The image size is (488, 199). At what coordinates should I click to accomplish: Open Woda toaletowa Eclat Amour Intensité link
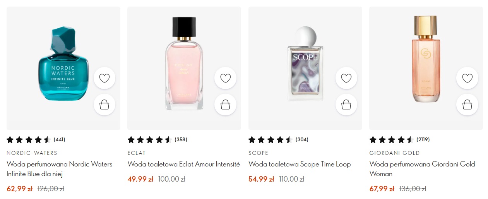coord(184,164)
